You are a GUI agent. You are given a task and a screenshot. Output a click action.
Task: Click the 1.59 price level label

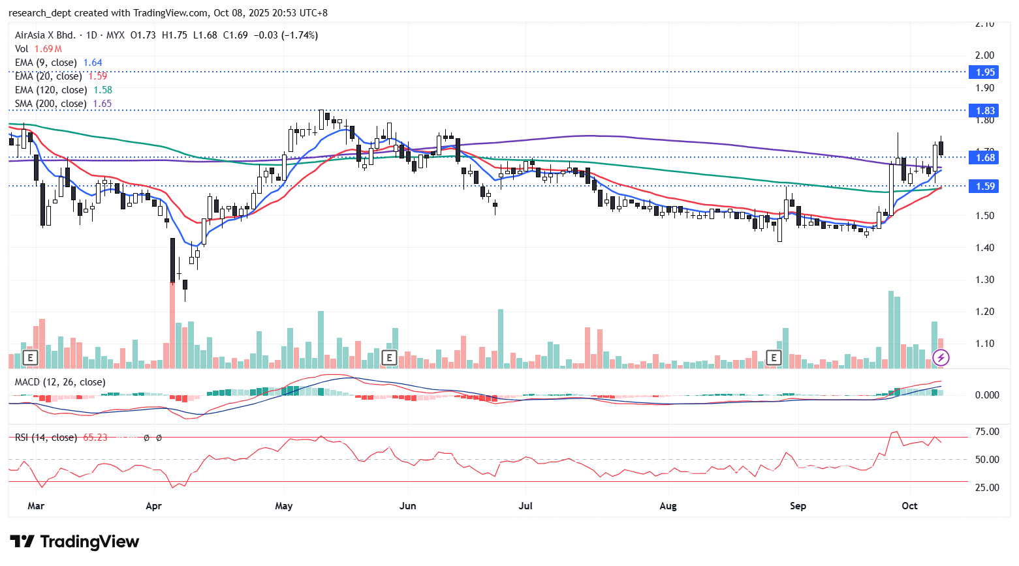tap(984, 186)
